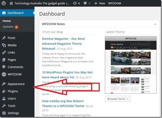Click the Links chain icon

tap(4, 52)
